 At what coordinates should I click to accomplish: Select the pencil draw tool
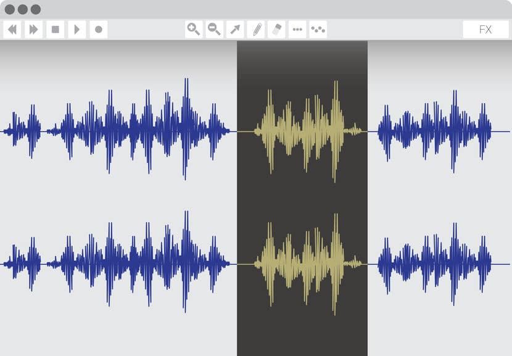[x=256, y=30]
